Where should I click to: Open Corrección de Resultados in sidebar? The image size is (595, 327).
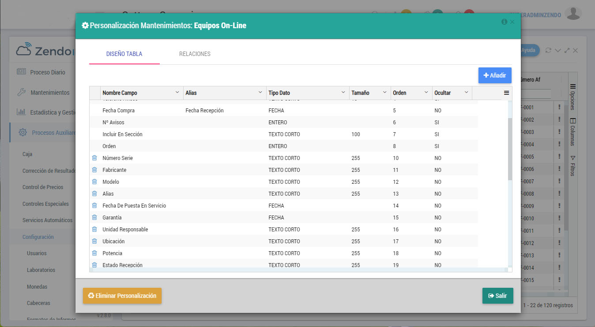tap(49, 171)
